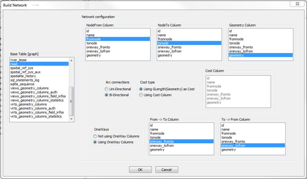Select river_lesse in Base Table list
The height and width of the screenshot is (179, 307).
(39, 60)
